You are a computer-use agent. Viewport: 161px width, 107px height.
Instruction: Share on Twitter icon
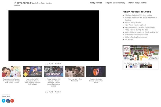tap(3, 101)
